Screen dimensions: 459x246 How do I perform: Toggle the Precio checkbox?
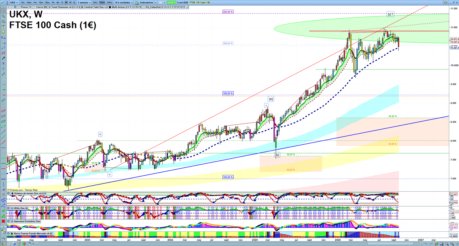[19, 7]
